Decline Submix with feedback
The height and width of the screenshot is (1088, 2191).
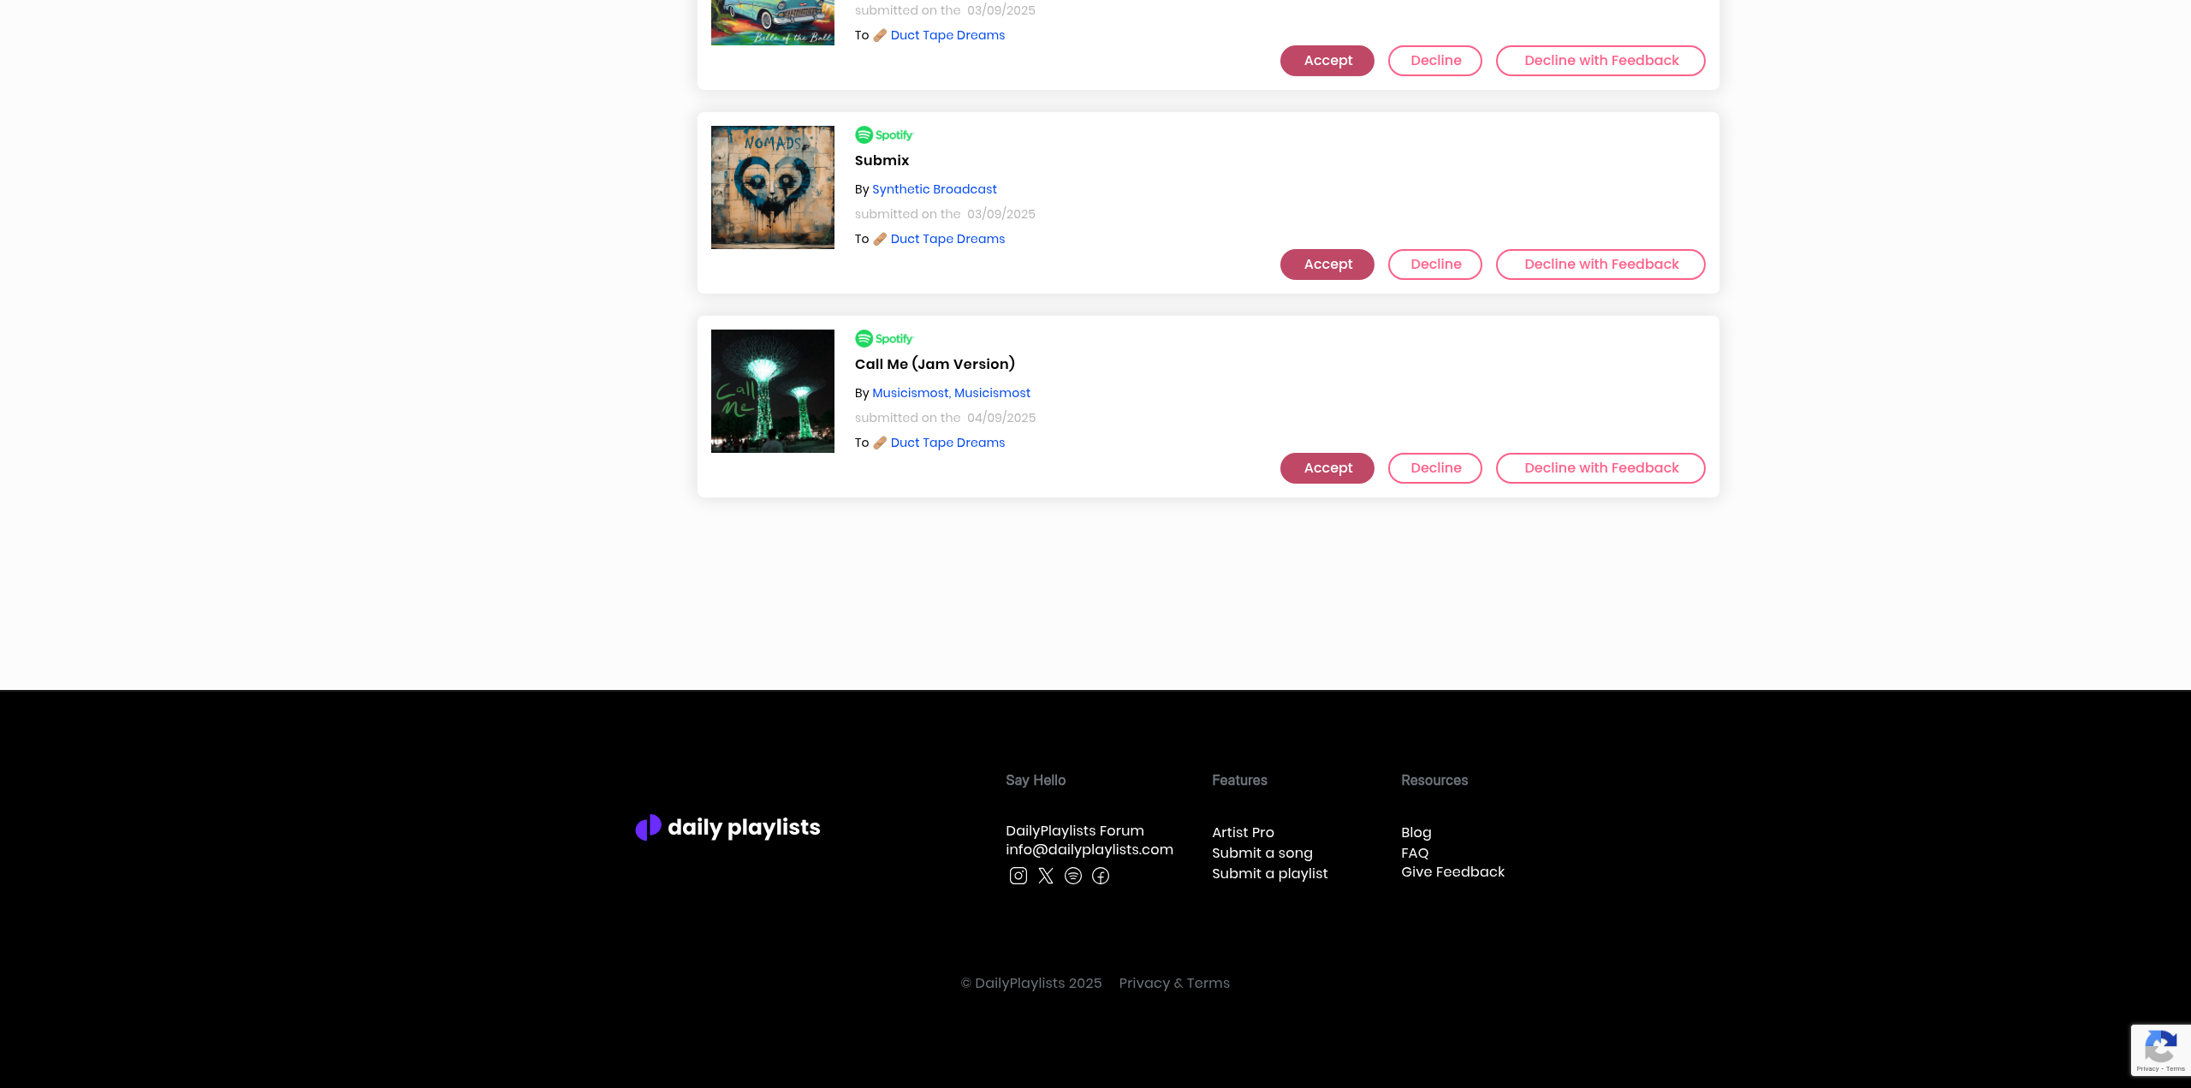tap(1600, 265)
